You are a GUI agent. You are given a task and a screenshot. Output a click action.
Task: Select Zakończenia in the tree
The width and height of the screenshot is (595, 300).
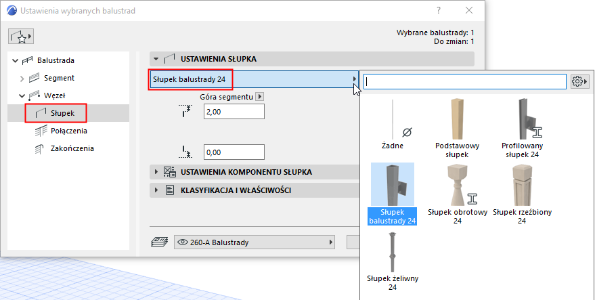point(72,148)
